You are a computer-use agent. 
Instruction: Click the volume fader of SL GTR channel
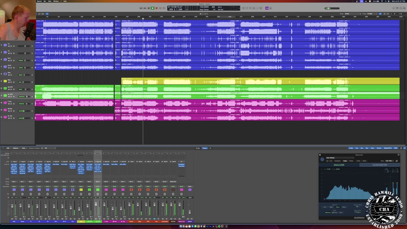pyautogui.click(x=96, y=204)
